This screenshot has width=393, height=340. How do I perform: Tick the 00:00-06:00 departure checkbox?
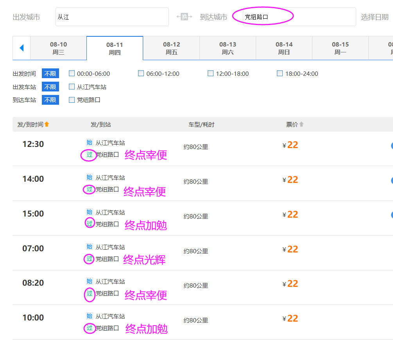tap(72, 73)
